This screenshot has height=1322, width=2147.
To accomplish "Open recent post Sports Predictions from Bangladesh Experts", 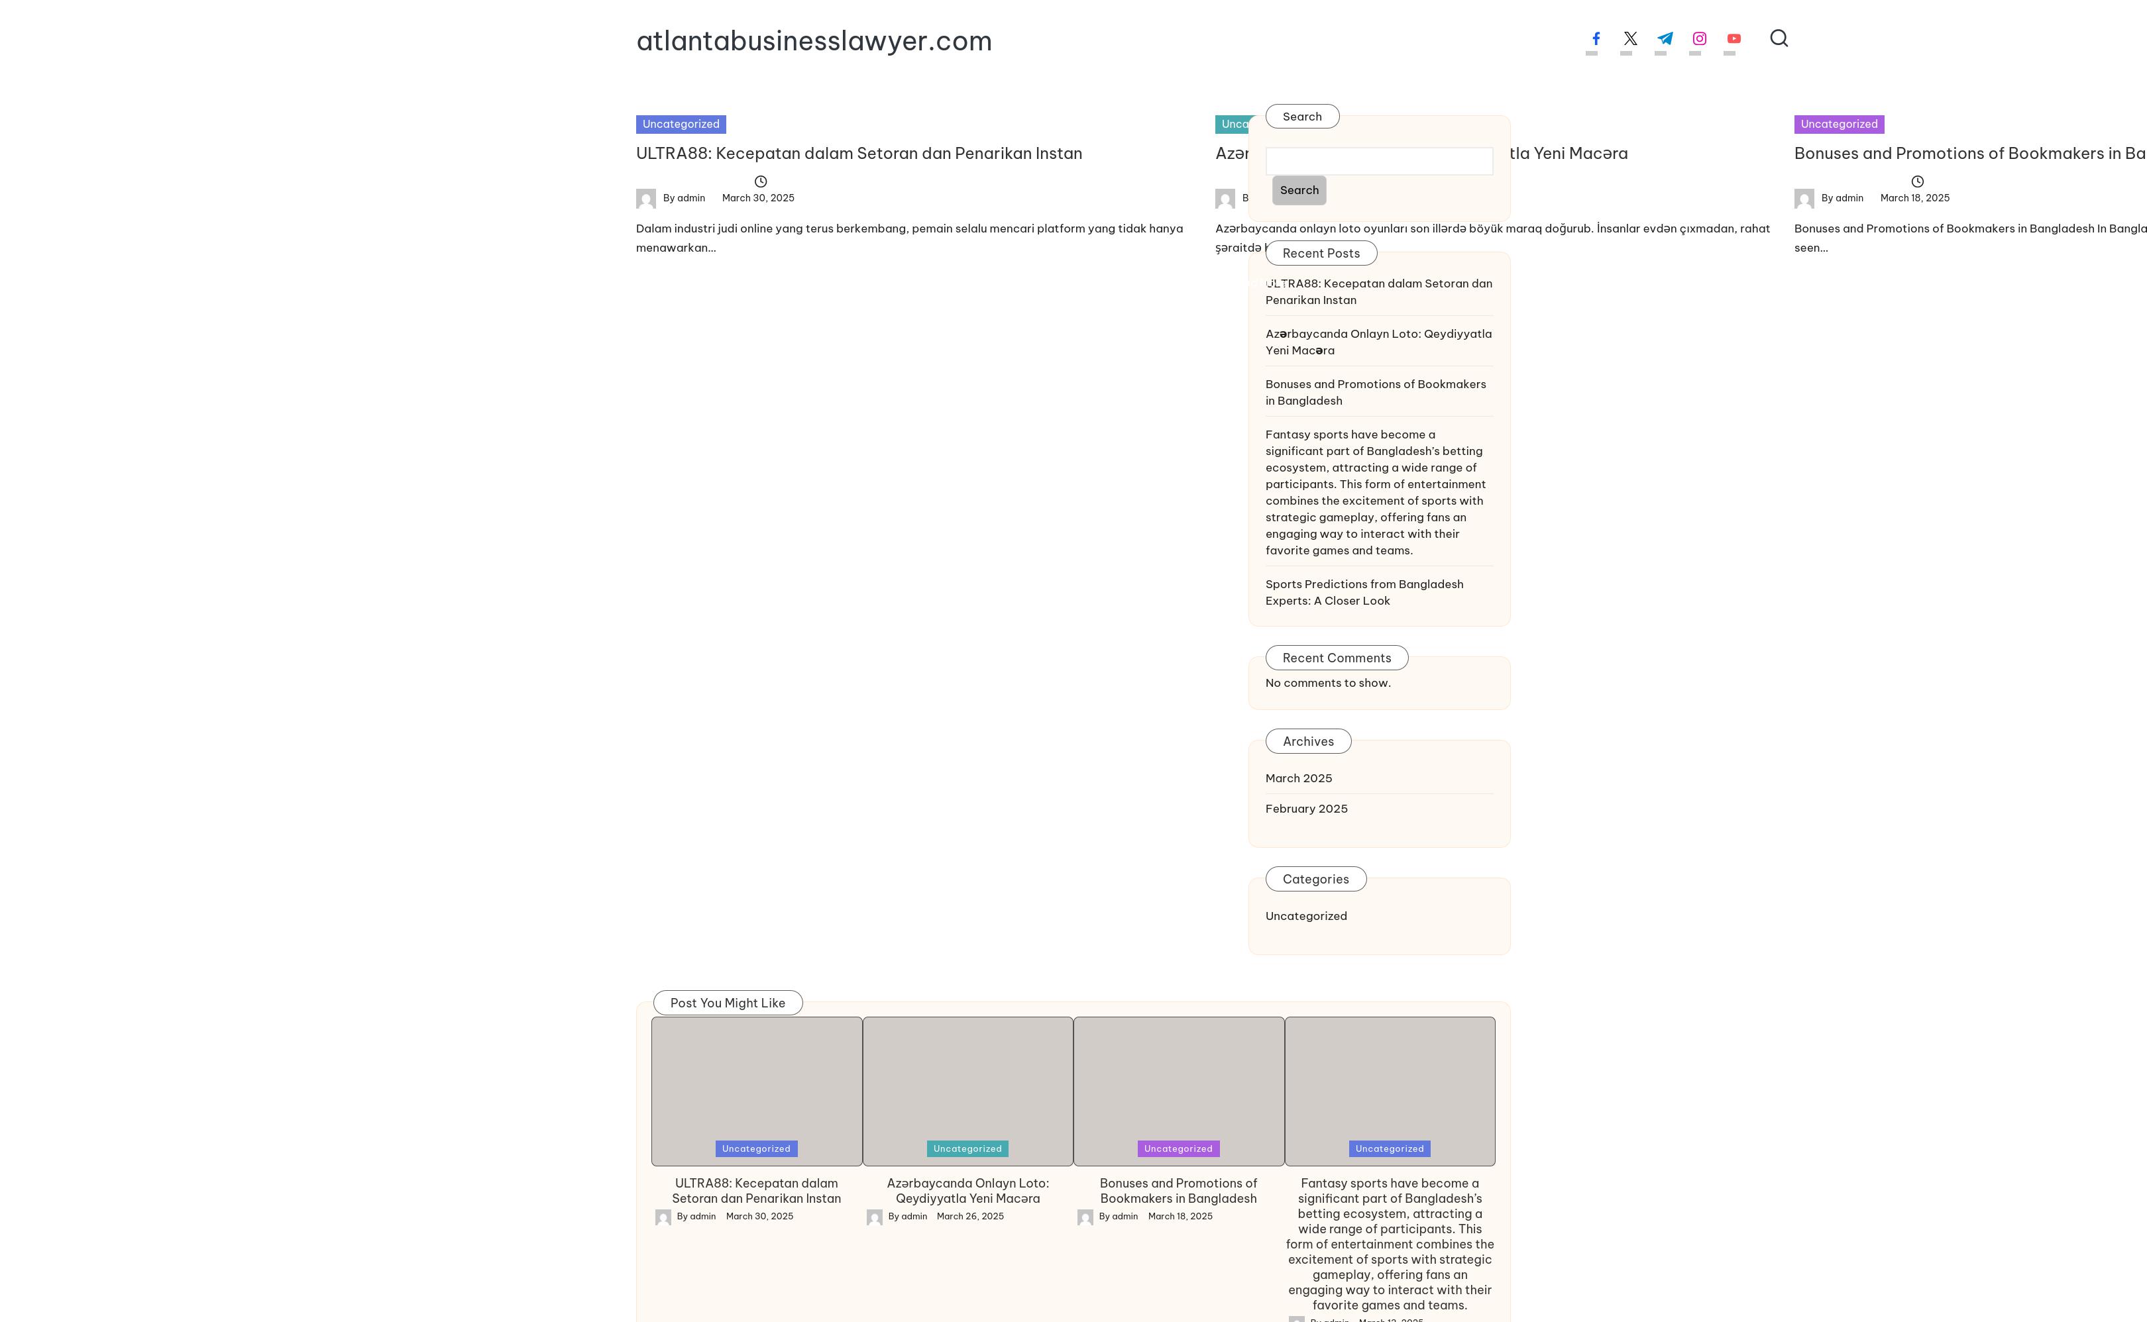I will point(1364,593).
